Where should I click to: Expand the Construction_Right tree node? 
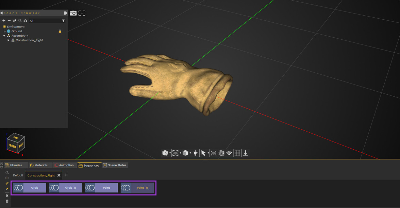pyautogui.click(x=9, y=40)
